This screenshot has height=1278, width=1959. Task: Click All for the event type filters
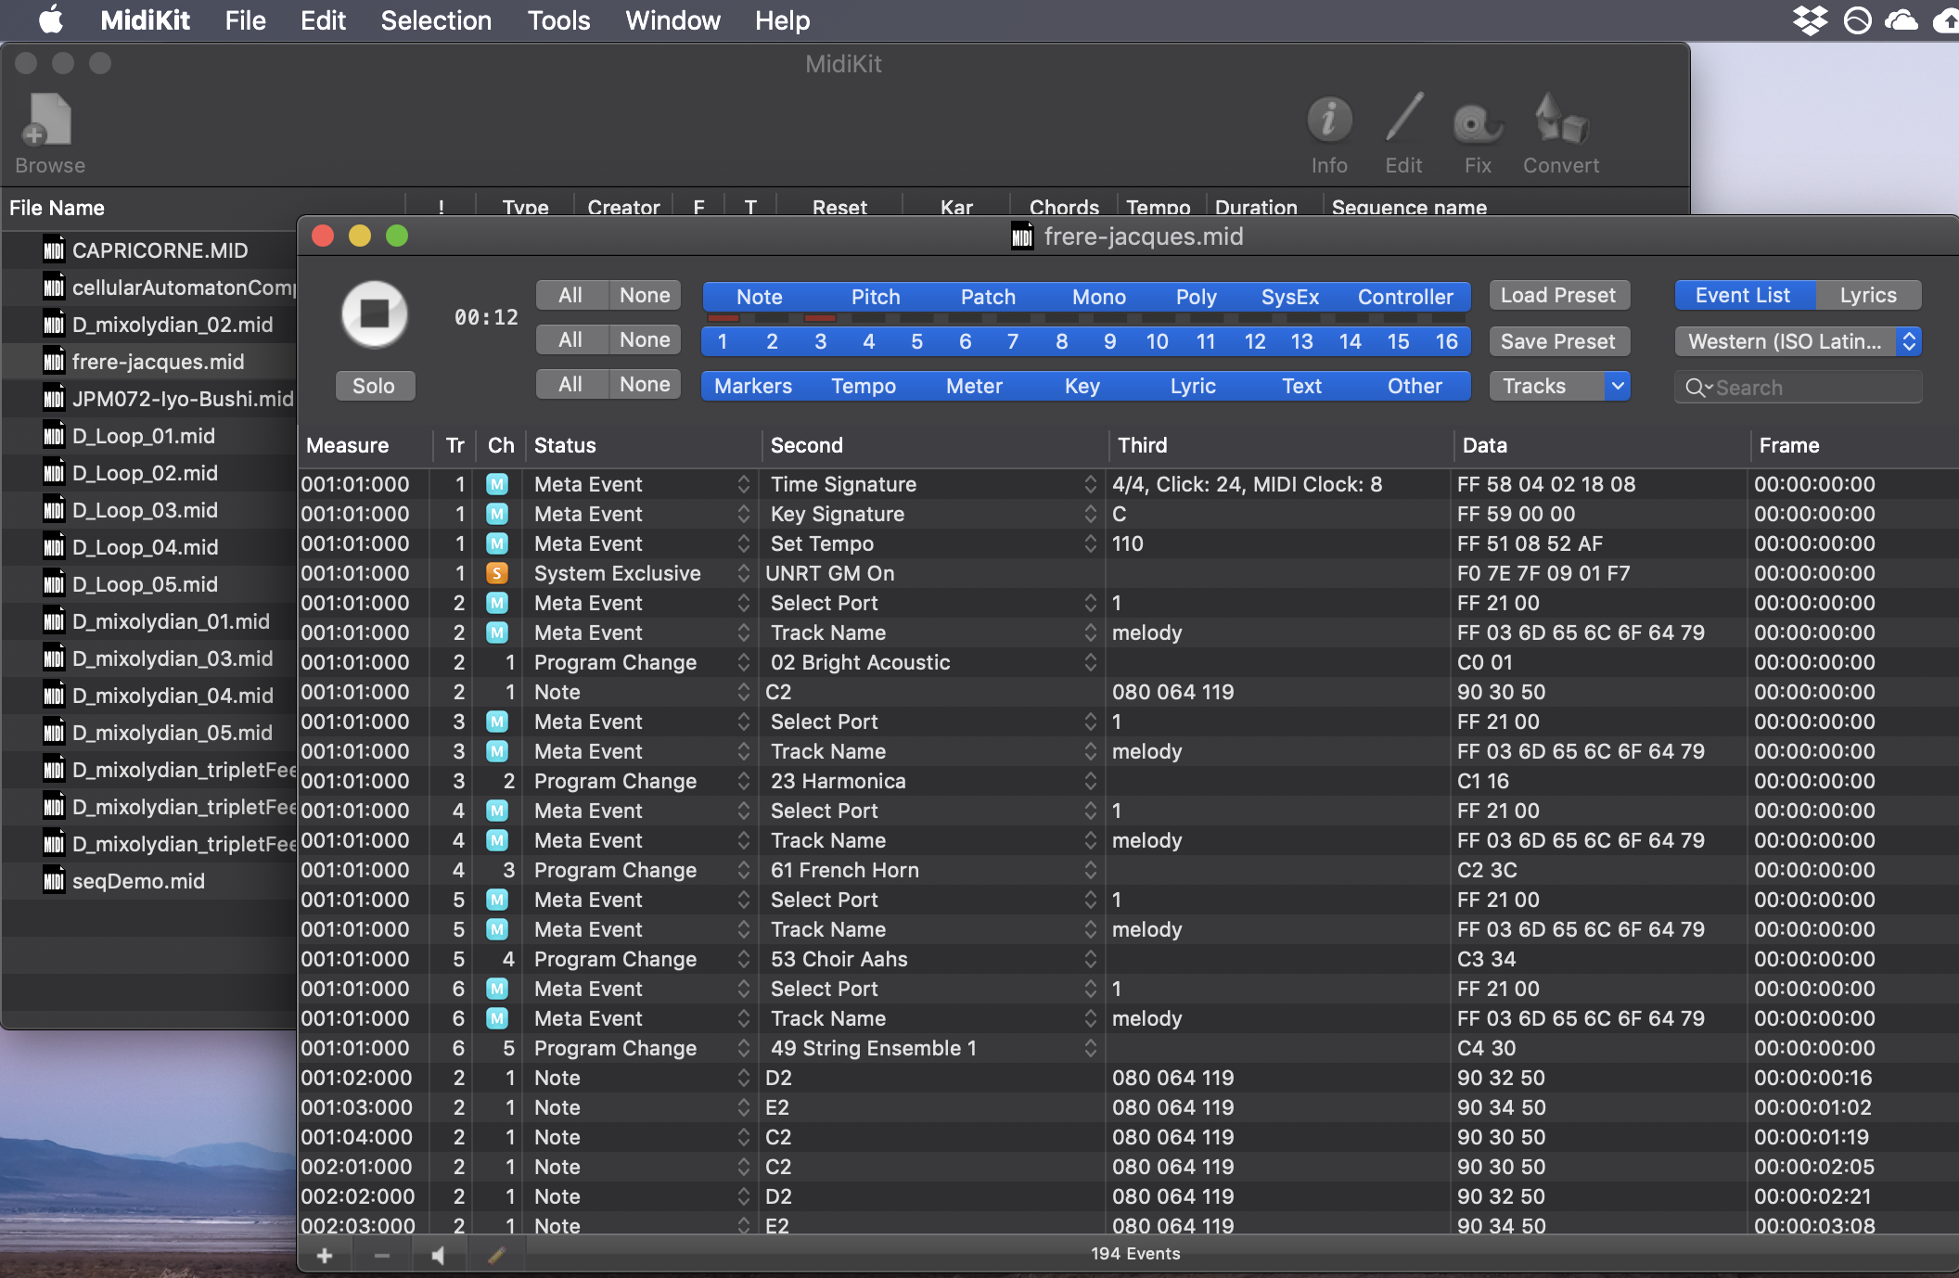[570, 295]
